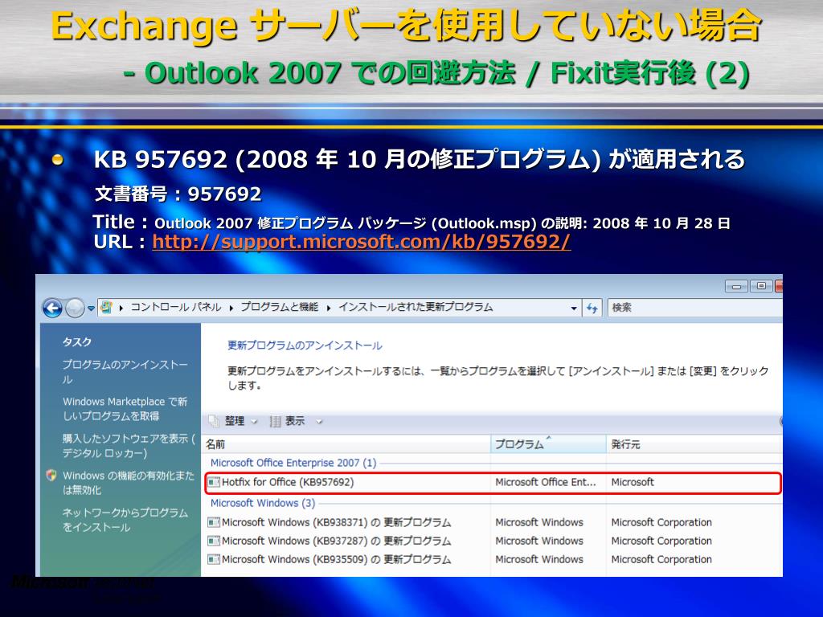Image resolution: width=823 pixels, height=617 pixels.
Task: Click Microsoft Corporation cell for KB935509
Action: point(661,559)
